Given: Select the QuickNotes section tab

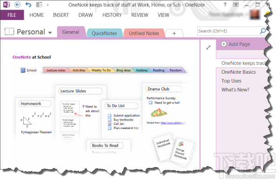Looking at the screenshot, I should (104, 33).
